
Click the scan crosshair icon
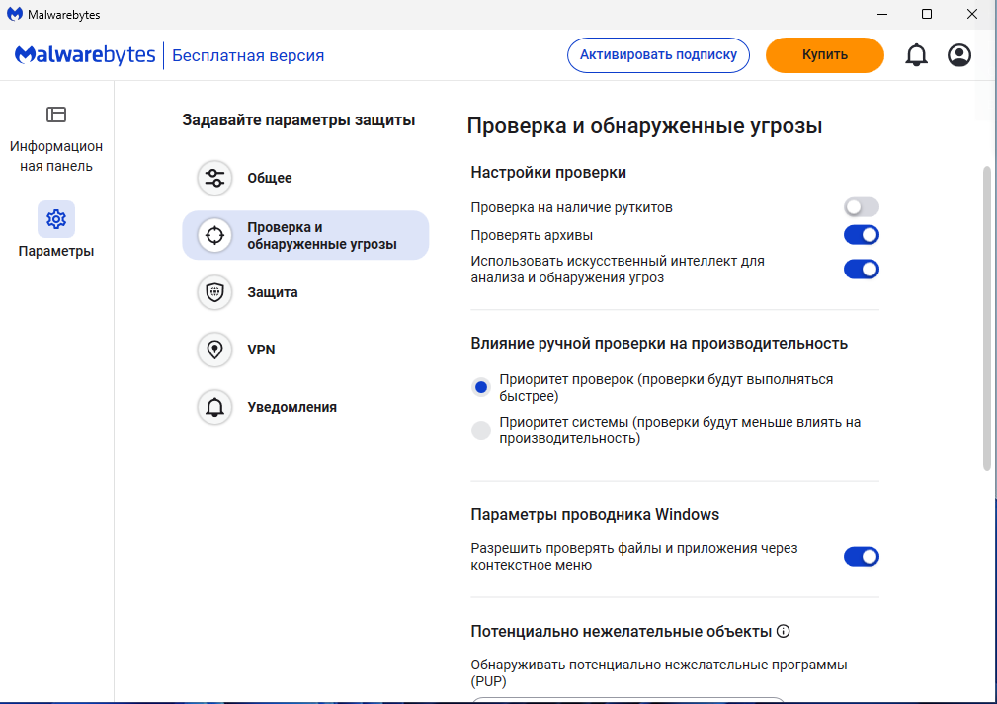click(215, 235)
